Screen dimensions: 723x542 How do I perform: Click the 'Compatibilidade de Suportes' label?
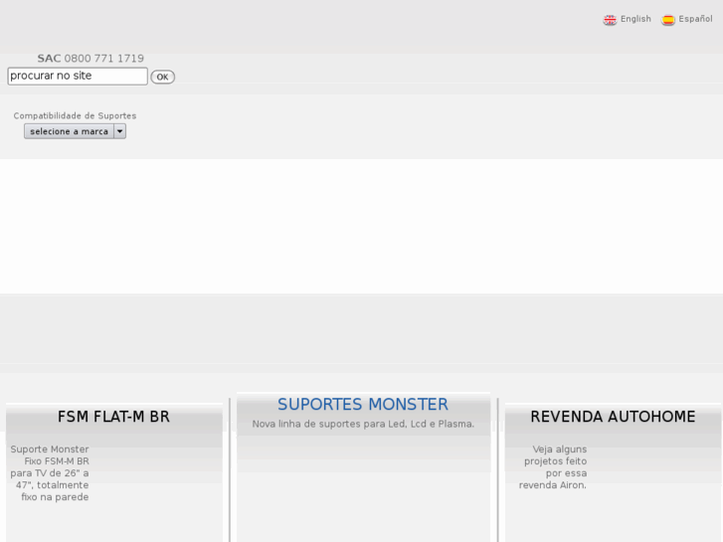(75, 115)
